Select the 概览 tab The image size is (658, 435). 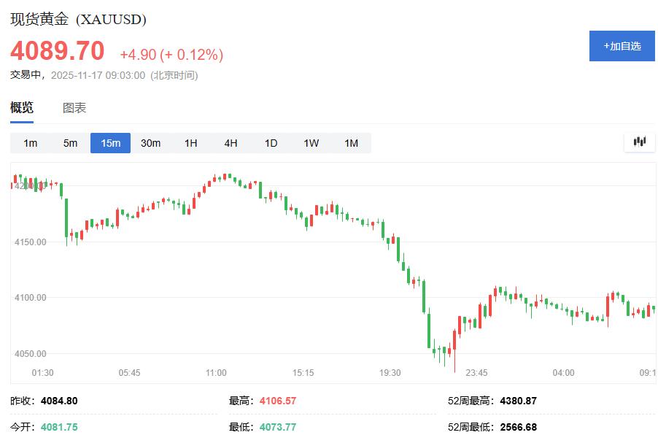[22, 107]
